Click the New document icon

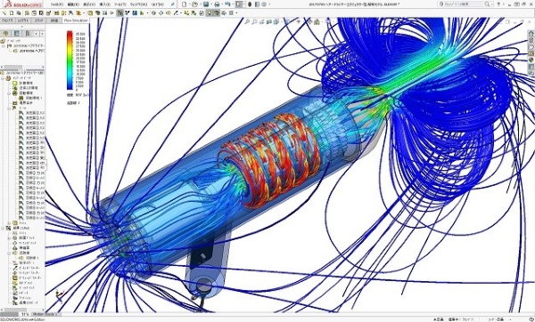(x=185, y=4)
